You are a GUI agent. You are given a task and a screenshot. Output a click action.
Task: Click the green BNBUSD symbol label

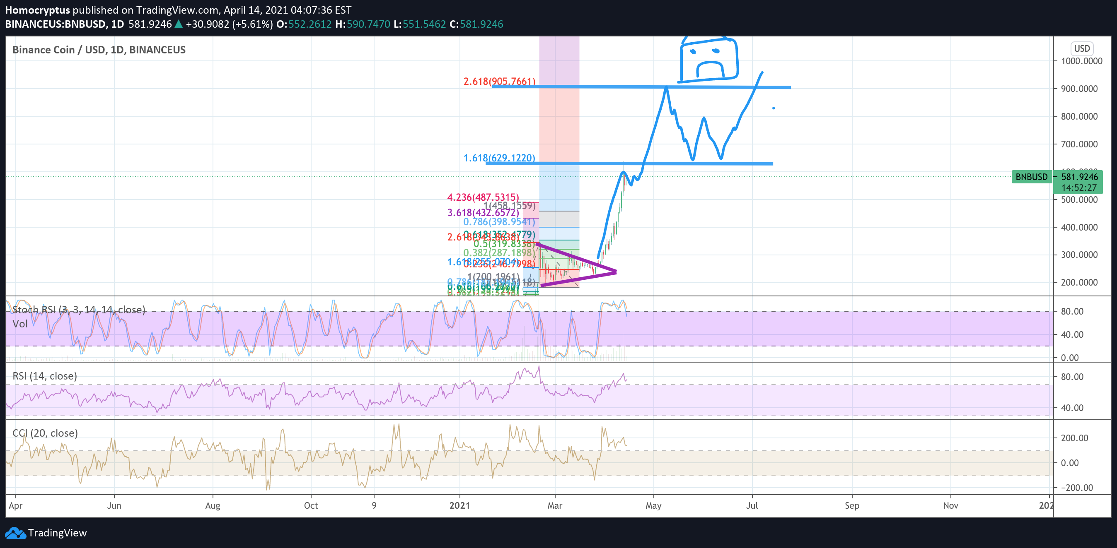pos(1031,177)
